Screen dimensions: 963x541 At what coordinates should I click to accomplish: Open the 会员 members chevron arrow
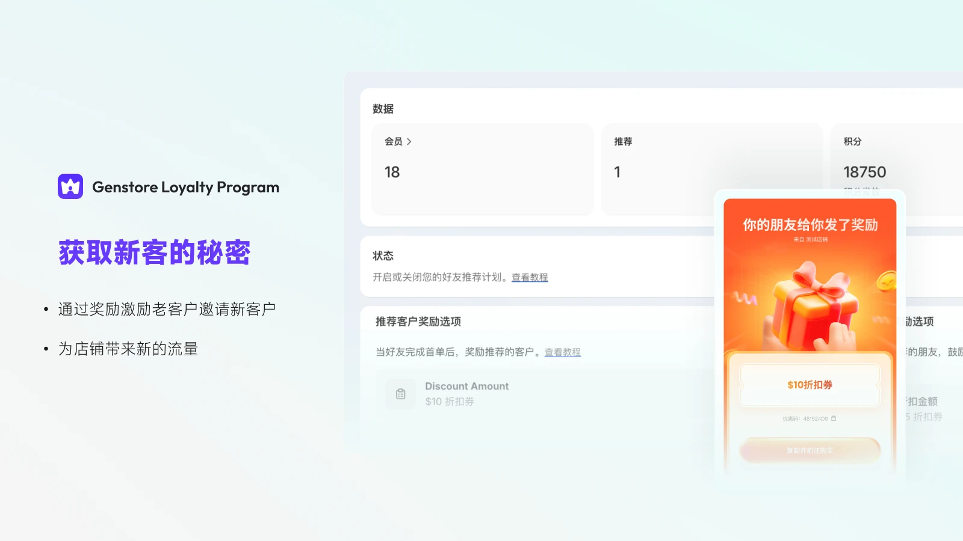[409, 142]
